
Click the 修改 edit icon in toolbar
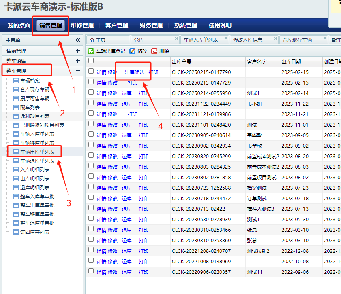(132, 51)
